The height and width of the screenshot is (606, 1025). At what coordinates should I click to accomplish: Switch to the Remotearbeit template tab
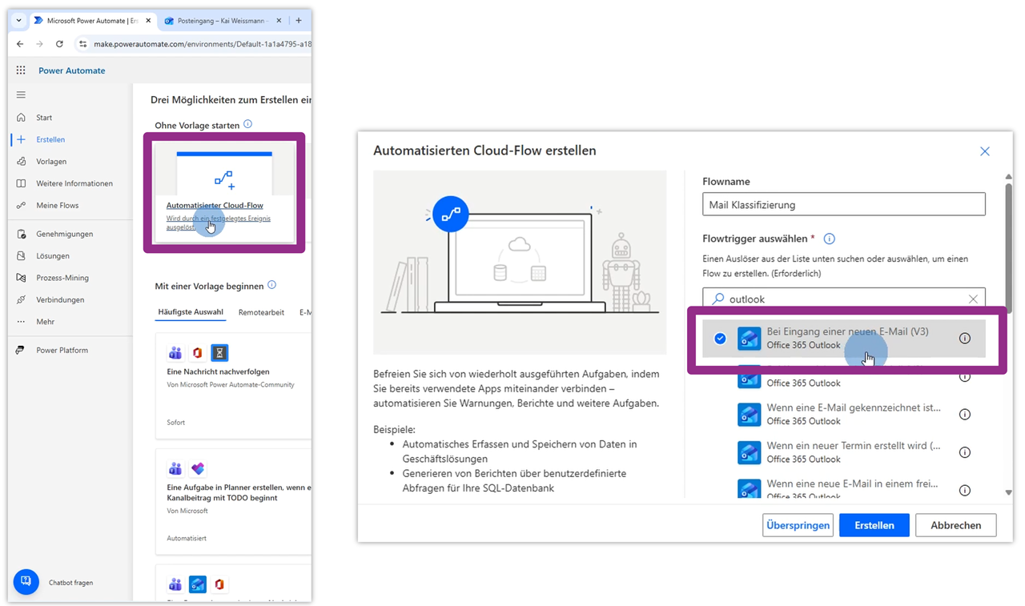click(261, 312)
